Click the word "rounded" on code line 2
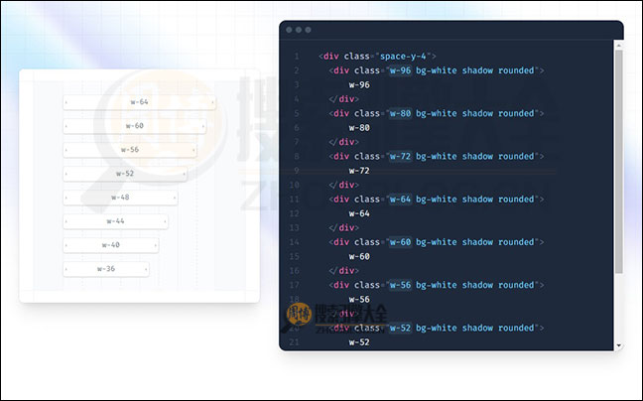 point(516,70)
